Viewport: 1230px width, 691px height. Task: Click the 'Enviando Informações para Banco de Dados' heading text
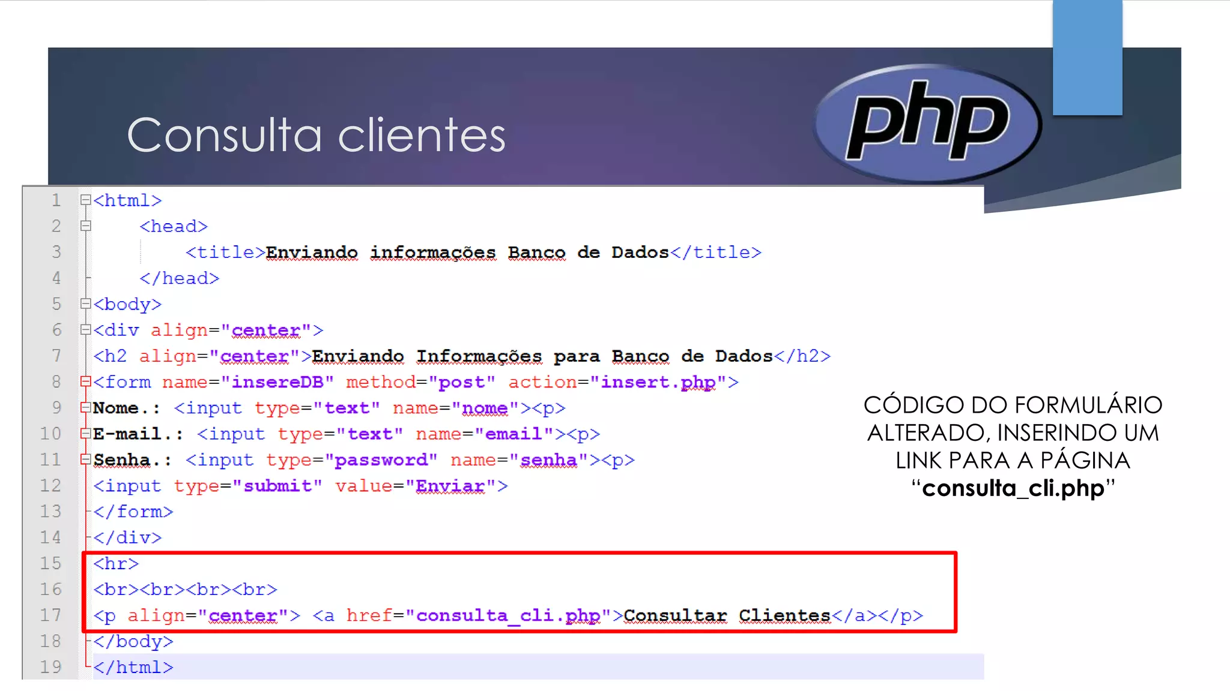(542, 356)
